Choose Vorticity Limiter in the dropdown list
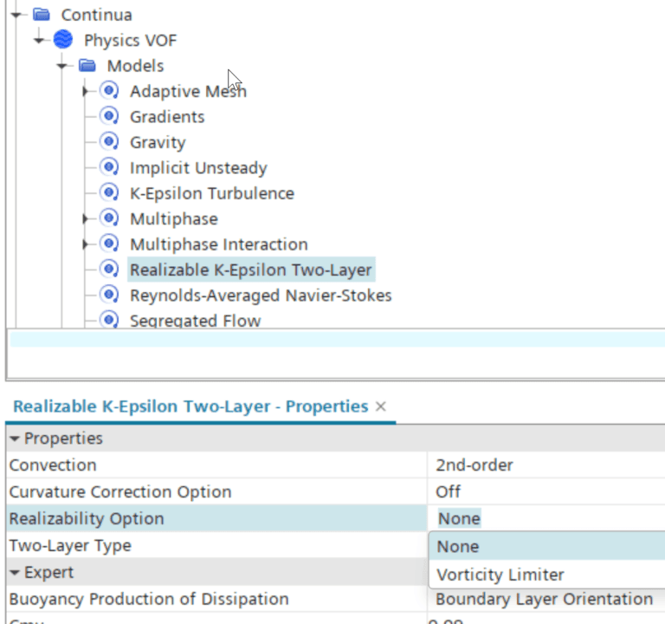The height and width of the screenshot is (624, 665). tap(546, 575)
